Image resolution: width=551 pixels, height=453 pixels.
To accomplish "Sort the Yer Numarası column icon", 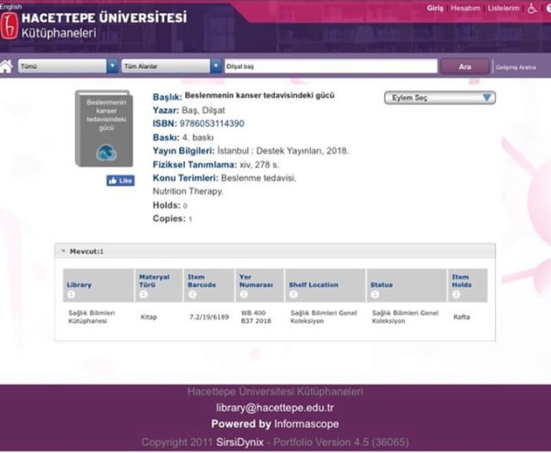I will 244,294.
